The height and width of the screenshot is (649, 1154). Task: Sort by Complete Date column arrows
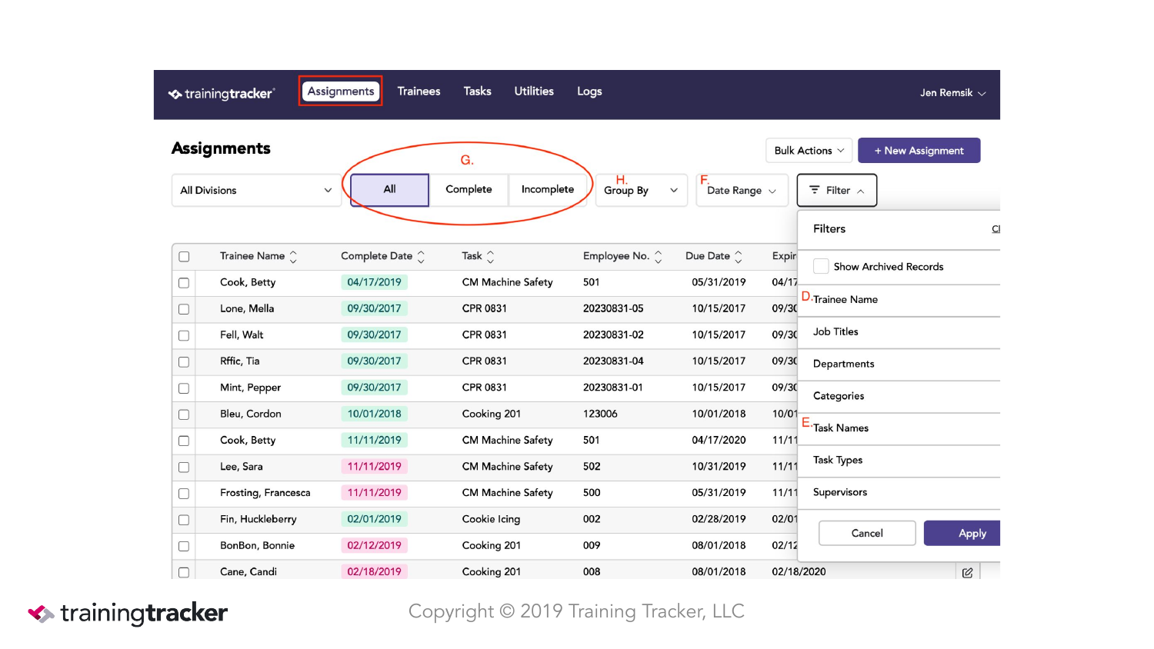(x=421, y=257)
